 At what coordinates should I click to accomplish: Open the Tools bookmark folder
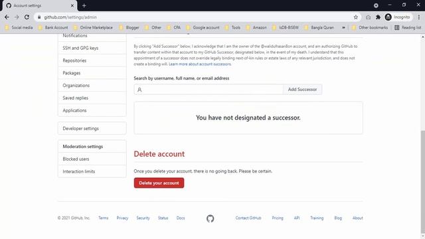point(232,28)
